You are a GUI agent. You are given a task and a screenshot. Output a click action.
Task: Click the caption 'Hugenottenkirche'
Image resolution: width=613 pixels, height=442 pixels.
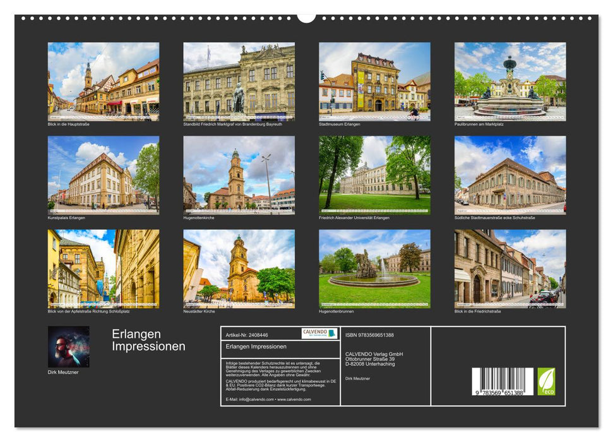pyautogui.click(x=199, y=218)
